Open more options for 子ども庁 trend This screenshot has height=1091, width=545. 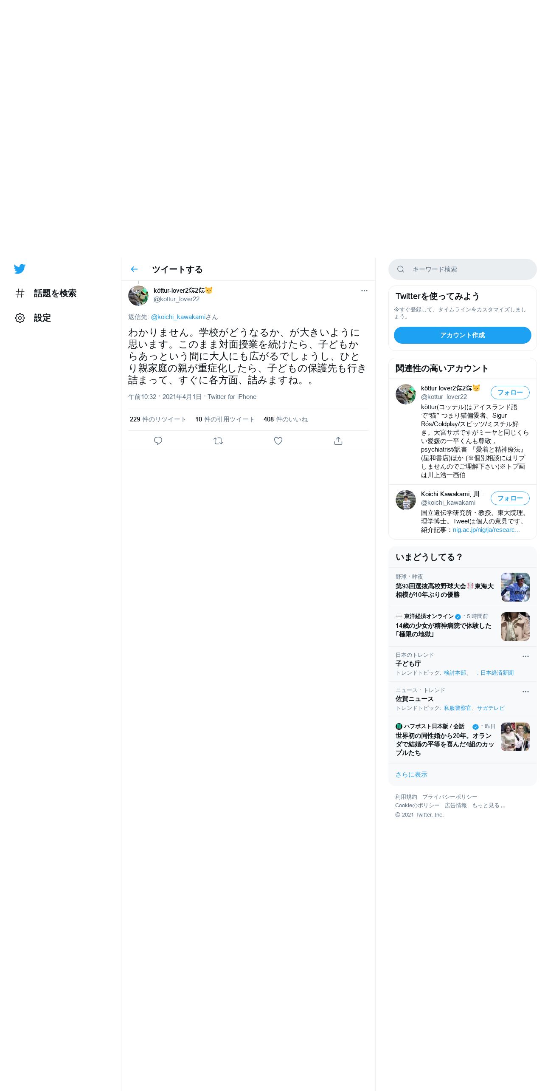(x=525, y=656)
